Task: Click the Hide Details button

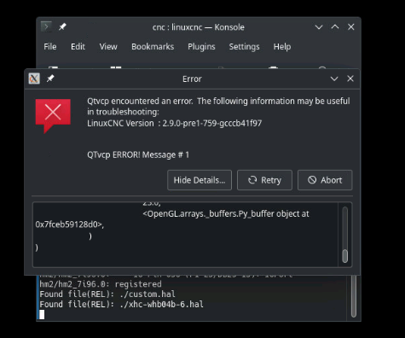Action: click(200, 180)
